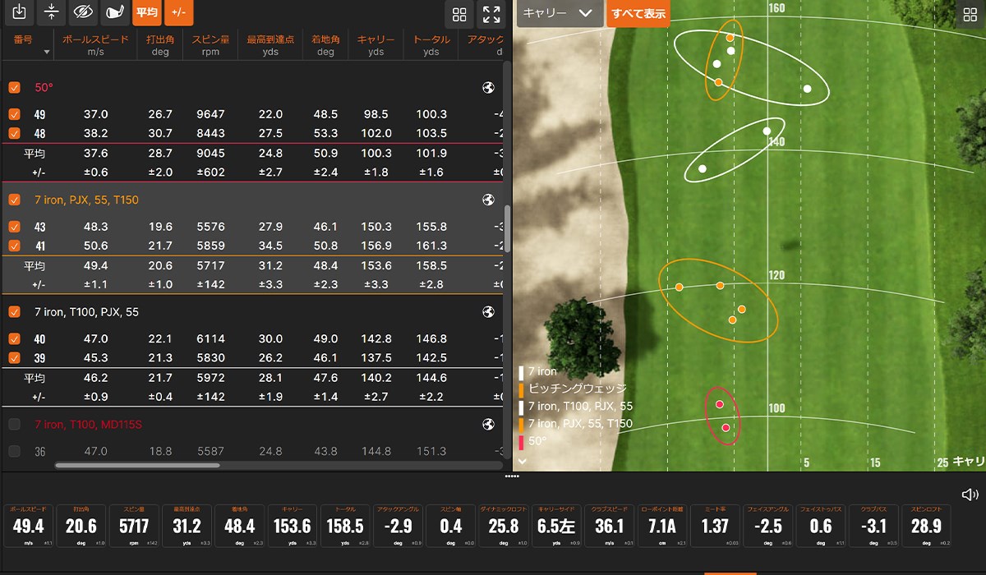The height and width of the screenshot is (575, 986).
Task: Open grid layout icon on course map
Action: 970,13
